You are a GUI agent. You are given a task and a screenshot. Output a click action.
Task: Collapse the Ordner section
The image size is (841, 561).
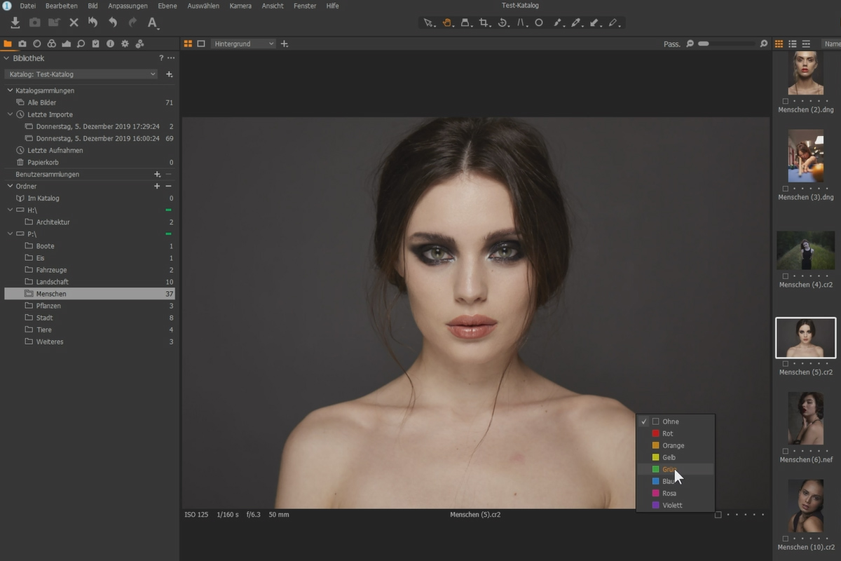click(x=10, y=187)
